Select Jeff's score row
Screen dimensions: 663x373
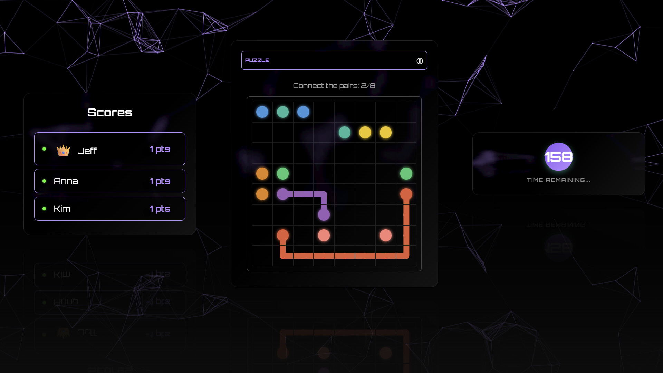coord(110,149)
